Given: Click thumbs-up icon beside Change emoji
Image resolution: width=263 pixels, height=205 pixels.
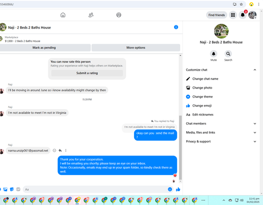Looking at the screenshot, I should tap(188, 106).
